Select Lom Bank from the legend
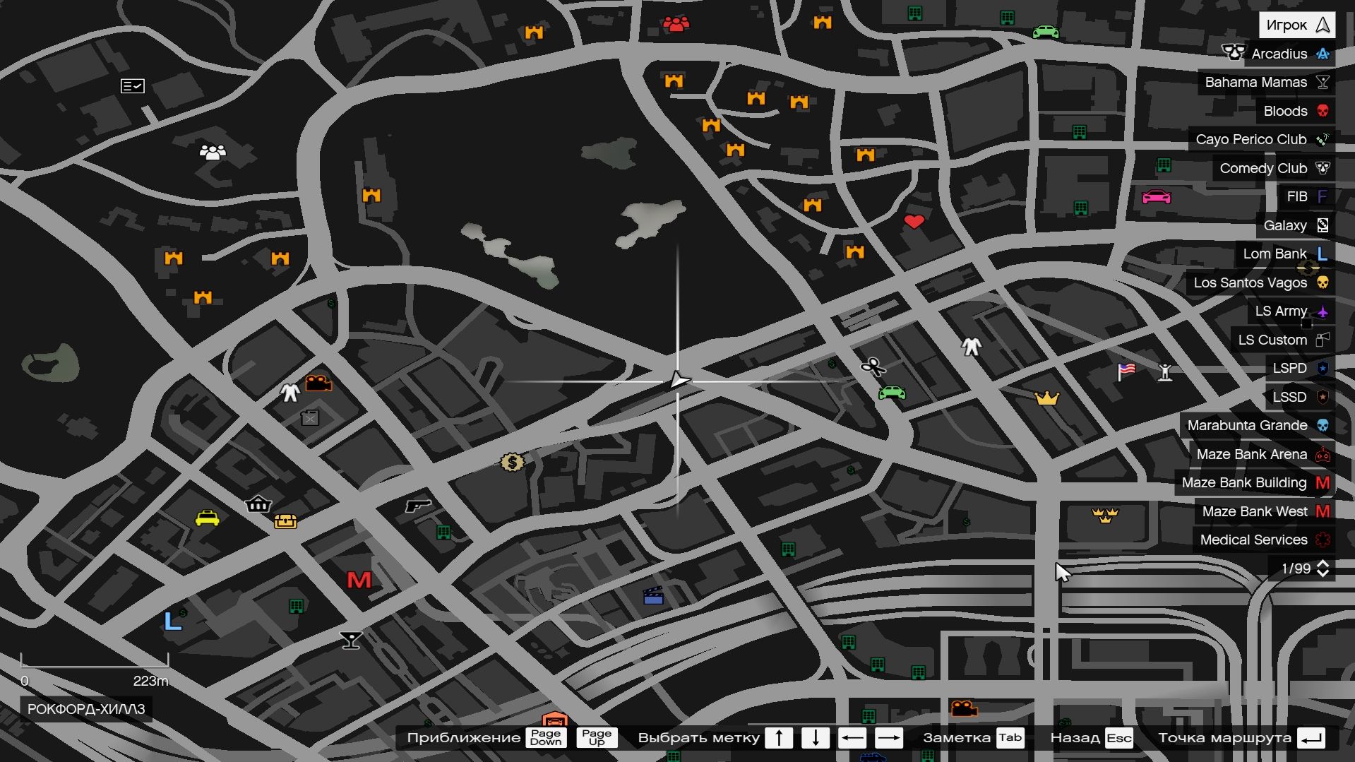The width and height of the screenshot is (1355, 762). tap(1285, 254)
